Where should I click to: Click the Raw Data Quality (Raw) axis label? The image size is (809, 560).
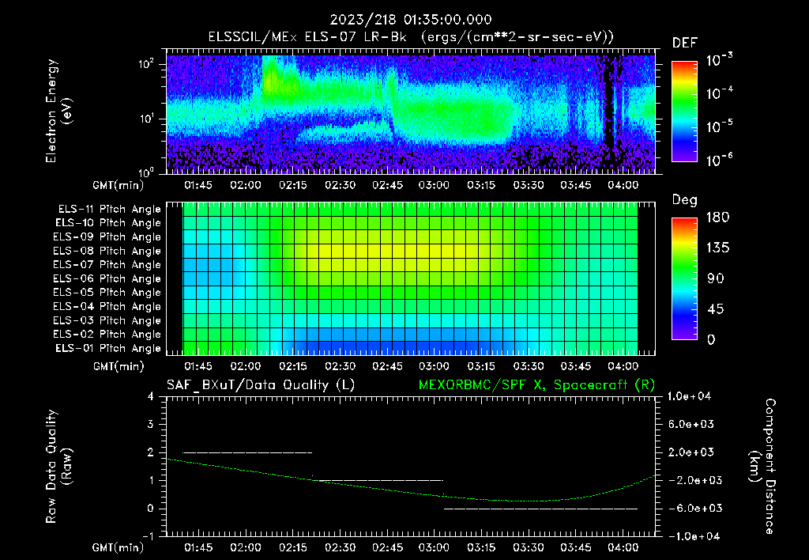click(x=58, y=466)
